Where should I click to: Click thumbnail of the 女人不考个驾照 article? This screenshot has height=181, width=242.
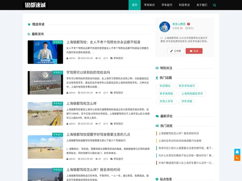pos(45,52)
